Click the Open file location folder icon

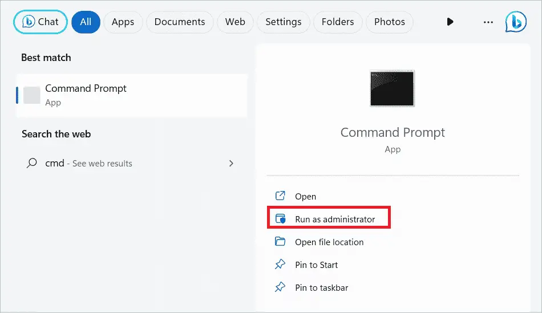(x=280, y=241)
